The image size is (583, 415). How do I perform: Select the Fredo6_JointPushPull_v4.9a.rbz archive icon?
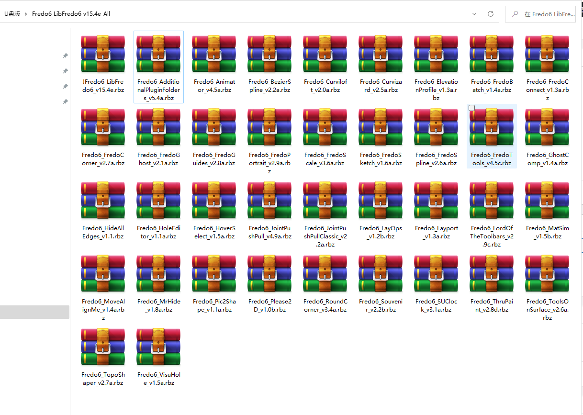pyautogui.click(x=269, y=200)
